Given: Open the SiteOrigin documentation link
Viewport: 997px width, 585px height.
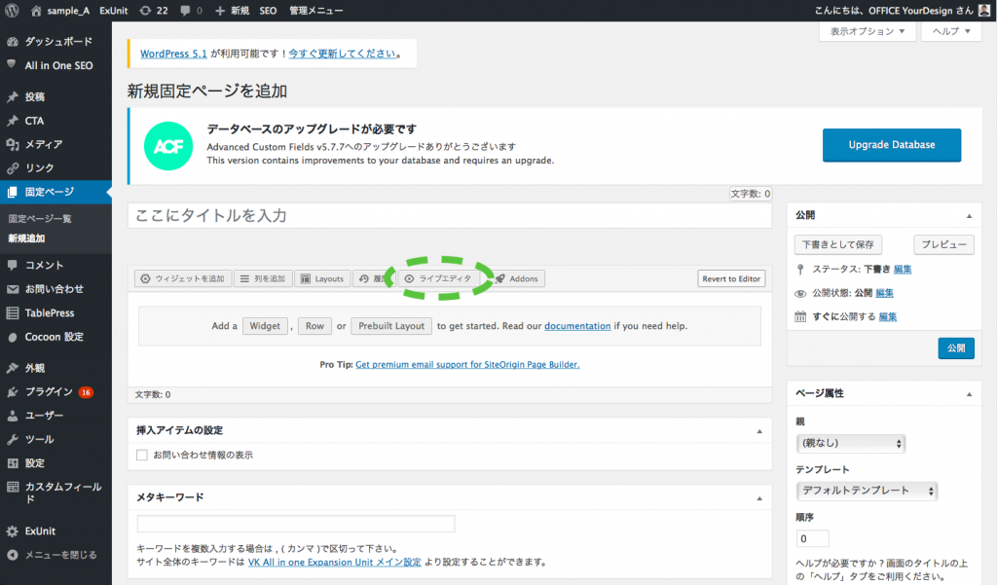Looking at the screenshot, I should click(x=577, y=326).
